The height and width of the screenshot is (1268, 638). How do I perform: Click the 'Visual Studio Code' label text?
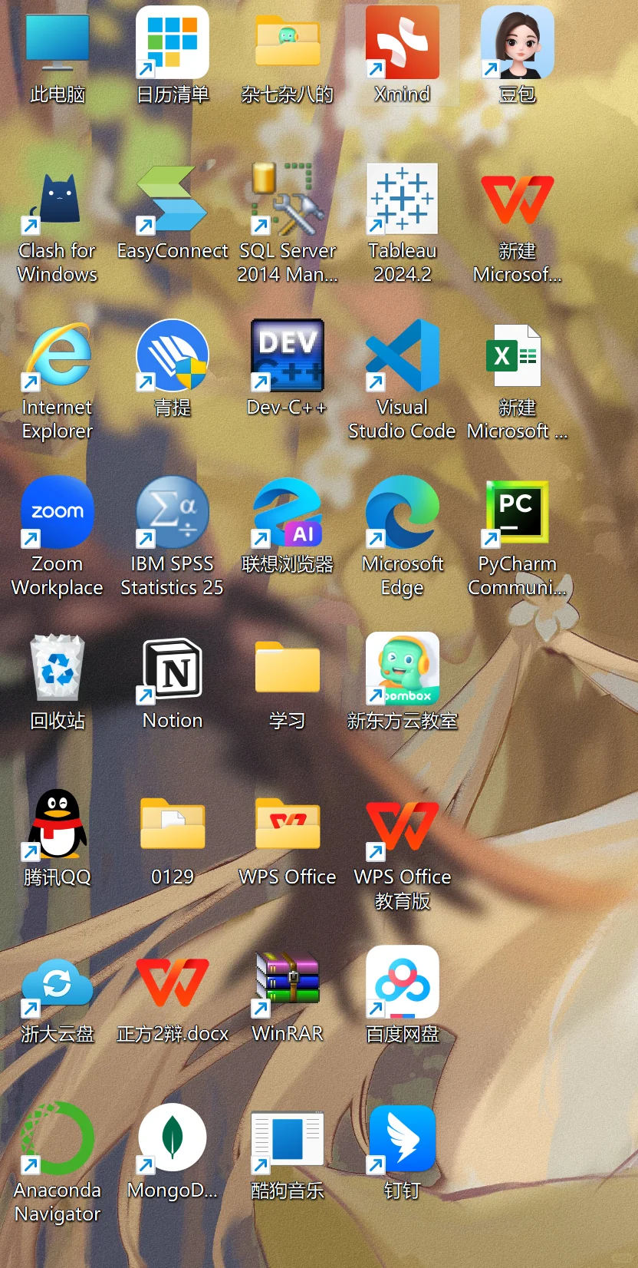pos(403,419)
